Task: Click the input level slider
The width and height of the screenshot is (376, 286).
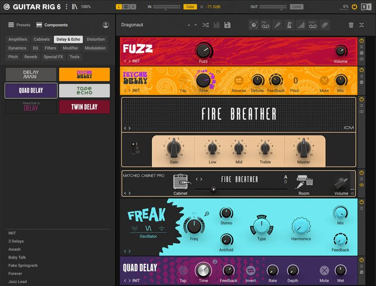Action: (166, 7)
